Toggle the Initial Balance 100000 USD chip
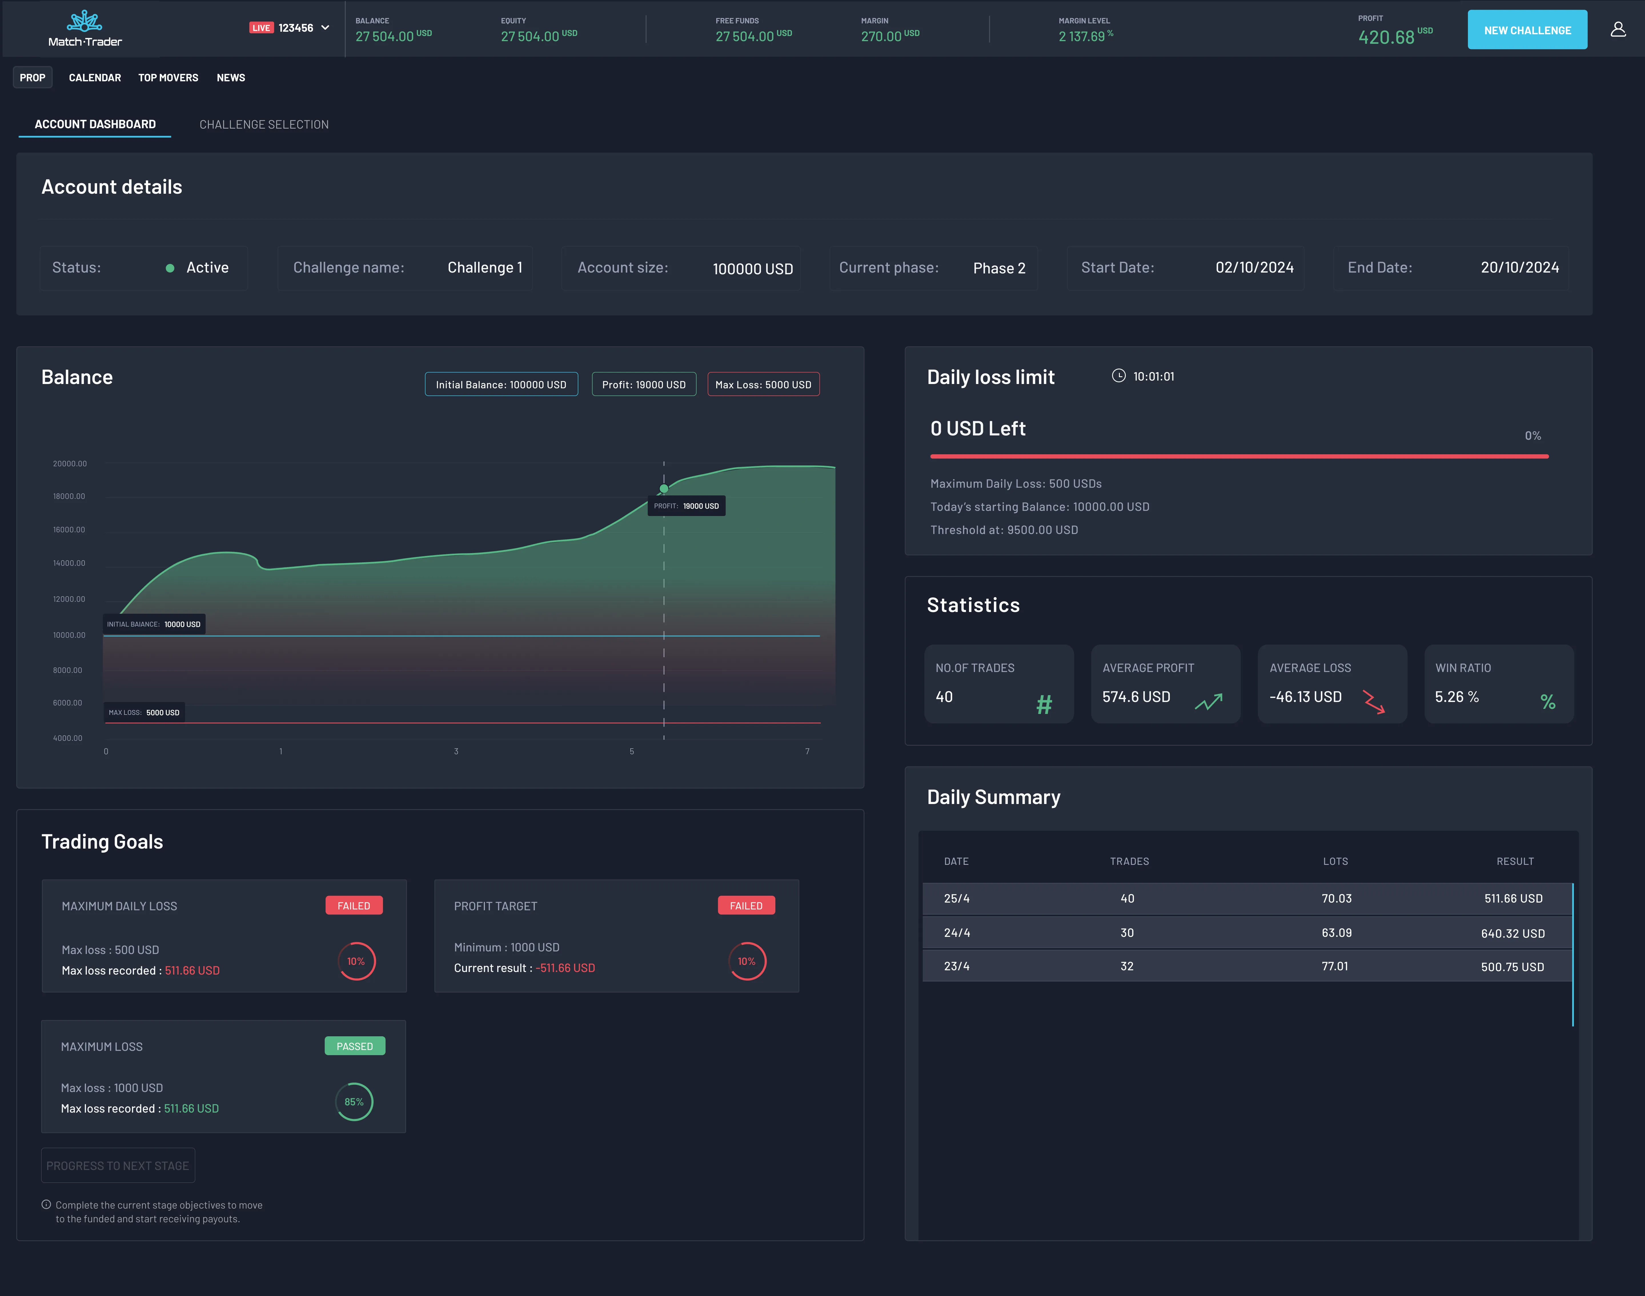Screen dimensions: 1645x1296 click(x=501, y=385)
